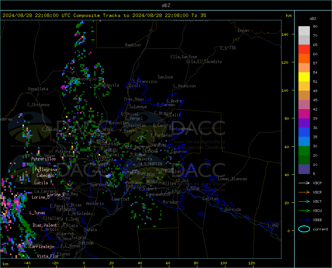
Task: Click the MENDOZA city label
Action: [98, 135]
